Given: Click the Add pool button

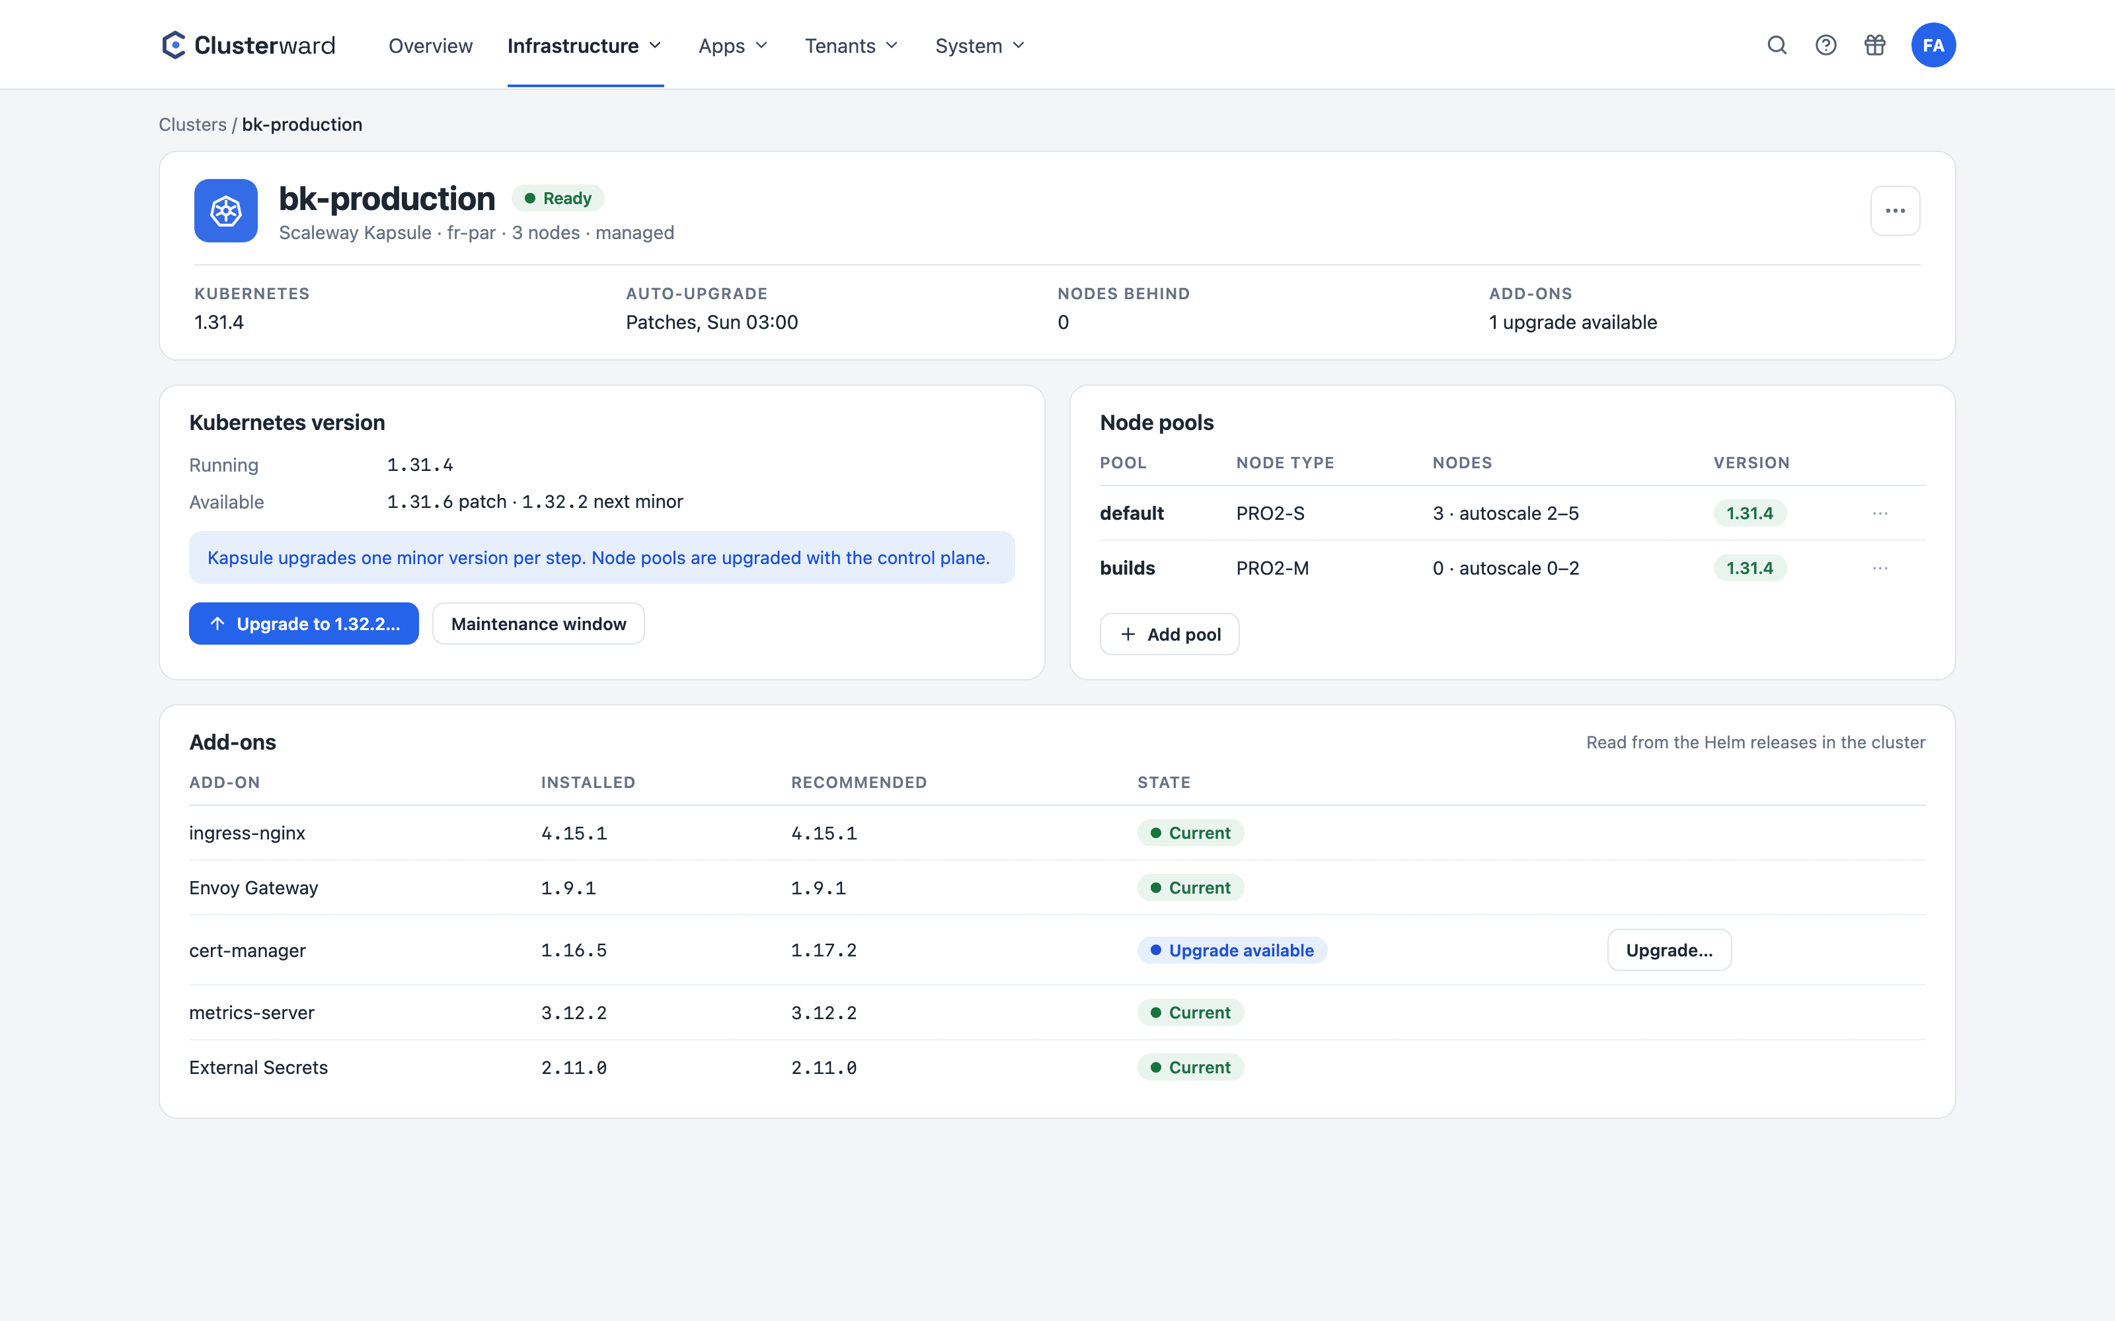Looking at the screenshot, I should pyautogui.click(x=1169, y=634).
